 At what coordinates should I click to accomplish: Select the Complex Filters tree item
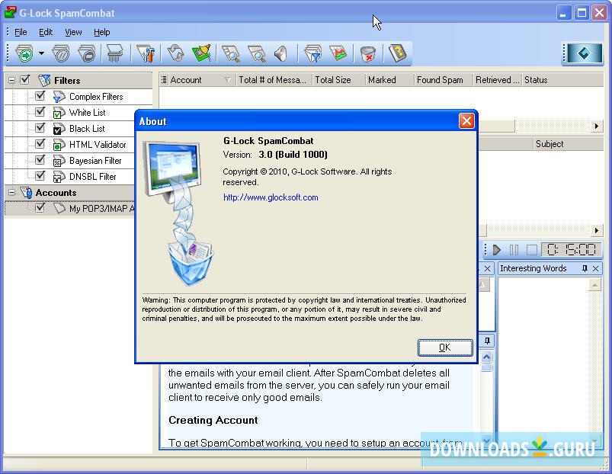tap(96, 96)
